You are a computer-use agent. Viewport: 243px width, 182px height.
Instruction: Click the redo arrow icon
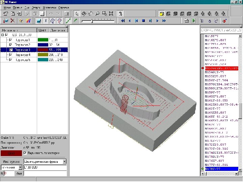click(x=58, y=13)
